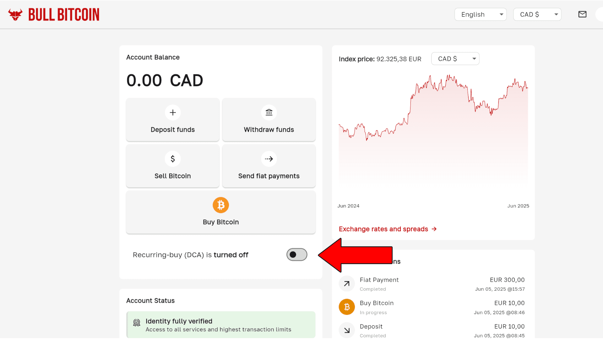The image size is (603, 339).
Task: Click the Index price 92.325,38 EUR value
Action: (x=399, y=59)
